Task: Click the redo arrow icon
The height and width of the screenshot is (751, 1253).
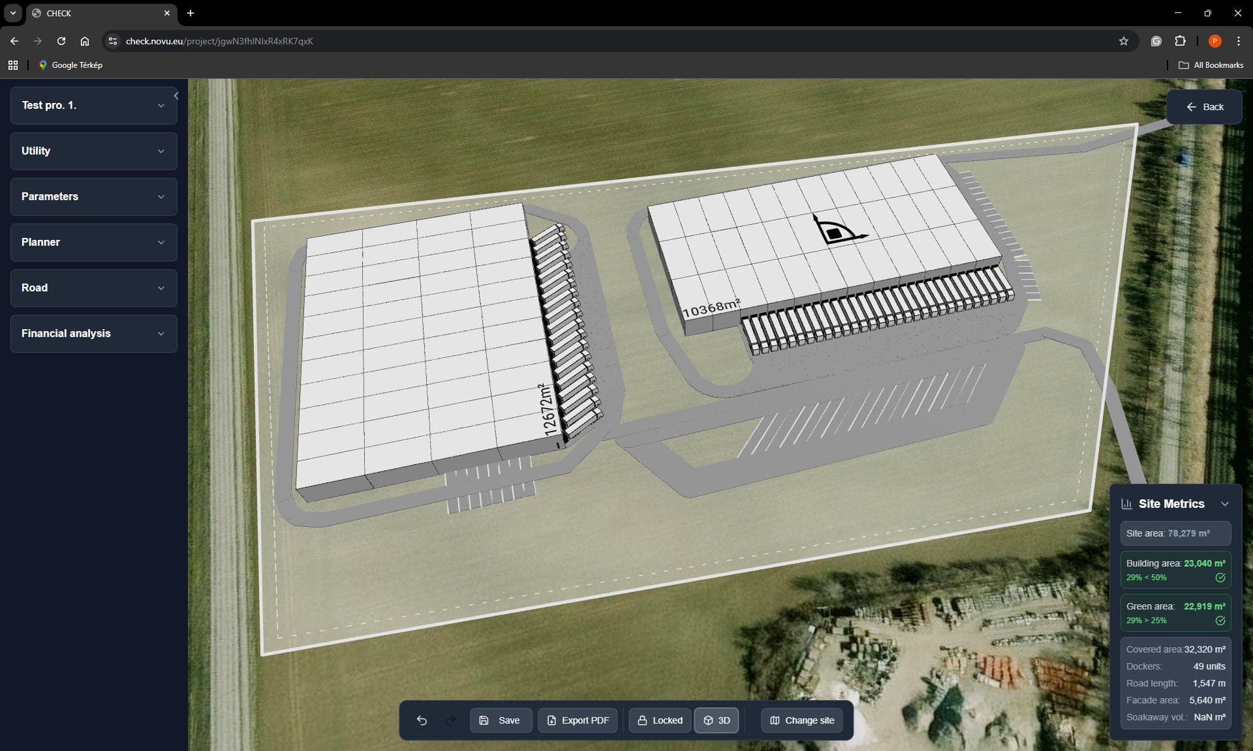Action: tap(450, 720)
